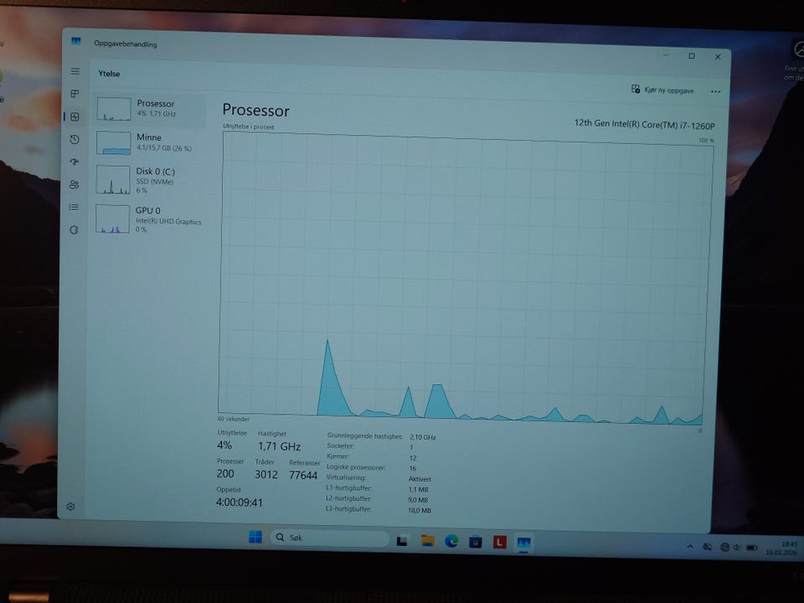Click the battery tray icon
Image resolution: width=804 pixels, height=603 pixels.
tap(752, 548)
